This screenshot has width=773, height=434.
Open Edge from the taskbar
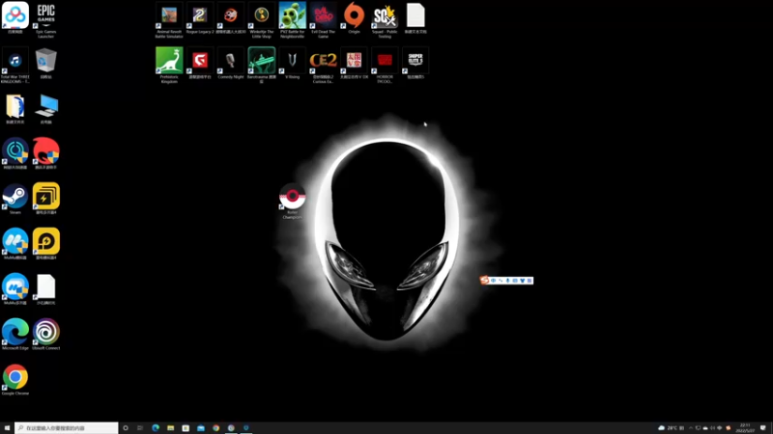point(156,428)
